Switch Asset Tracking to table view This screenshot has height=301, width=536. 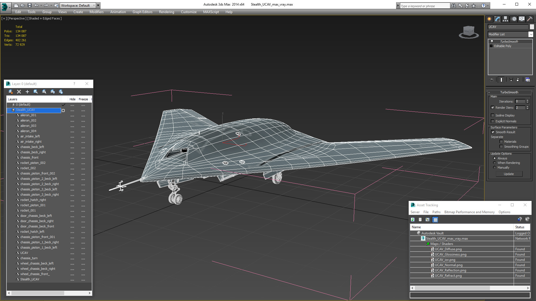coord(435,220)
